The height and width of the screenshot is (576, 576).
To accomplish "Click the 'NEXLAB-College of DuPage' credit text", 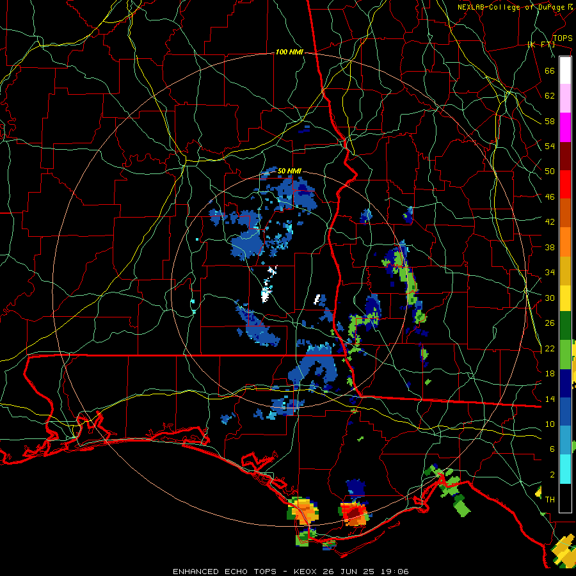I will pyautogui.click(x=511, y=7).
